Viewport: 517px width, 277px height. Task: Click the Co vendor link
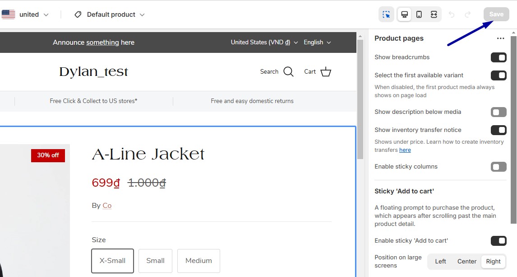pos(107,206)
